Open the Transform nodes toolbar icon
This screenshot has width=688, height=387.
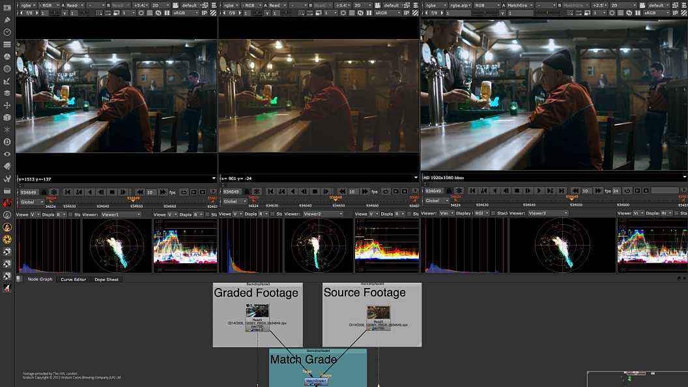7,106
